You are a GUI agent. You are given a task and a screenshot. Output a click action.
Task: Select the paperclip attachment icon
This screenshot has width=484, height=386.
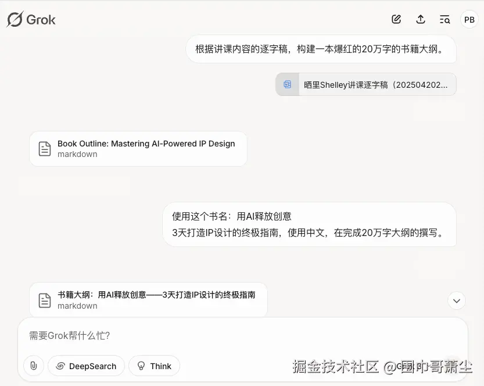point(33,366)
